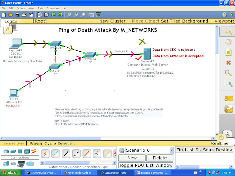
Task: Choose the Inspect magnifier tool
Action: pos(228,73)
